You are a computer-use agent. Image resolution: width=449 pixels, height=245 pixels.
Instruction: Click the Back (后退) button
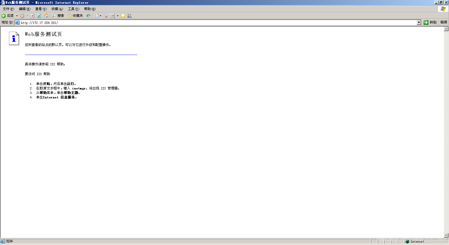pyautogui.click(x=8, y=16)
